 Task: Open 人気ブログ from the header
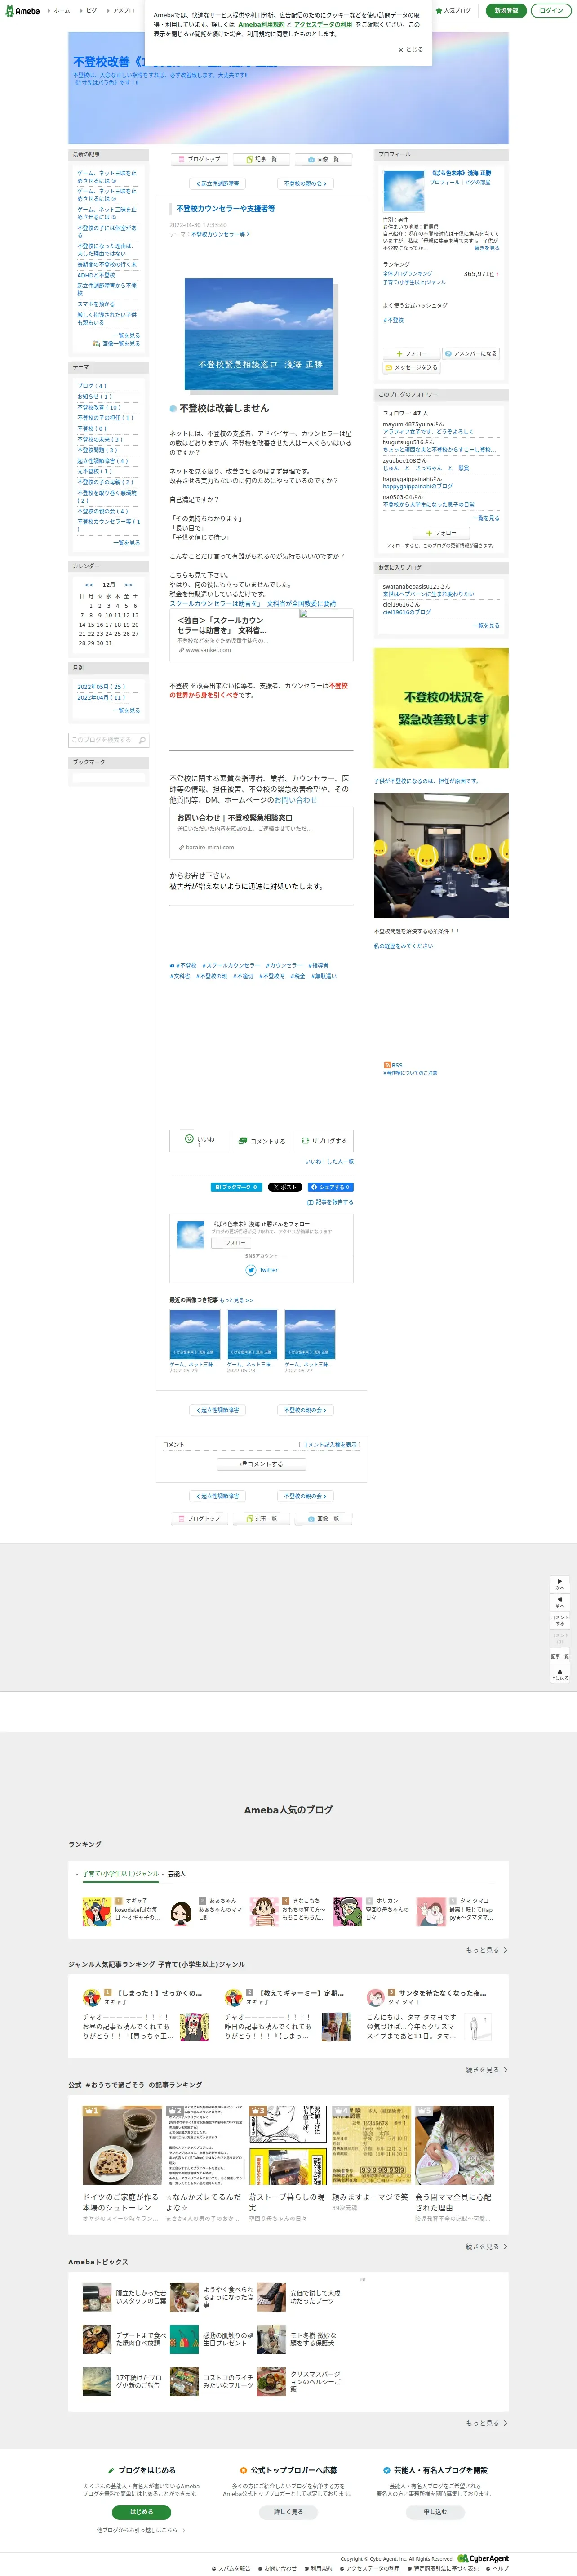tap(453, 10)
